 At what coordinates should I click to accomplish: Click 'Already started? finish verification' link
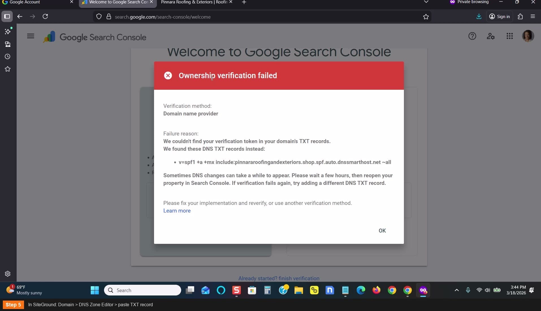click(x=279, y=278)
